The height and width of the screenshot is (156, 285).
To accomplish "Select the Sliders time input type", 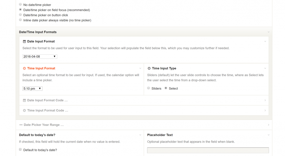I will 148,88.
